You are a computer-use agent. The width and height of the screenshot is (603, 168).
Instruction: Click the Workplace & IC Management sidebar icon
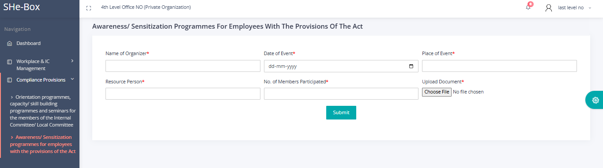pos(9,62)
